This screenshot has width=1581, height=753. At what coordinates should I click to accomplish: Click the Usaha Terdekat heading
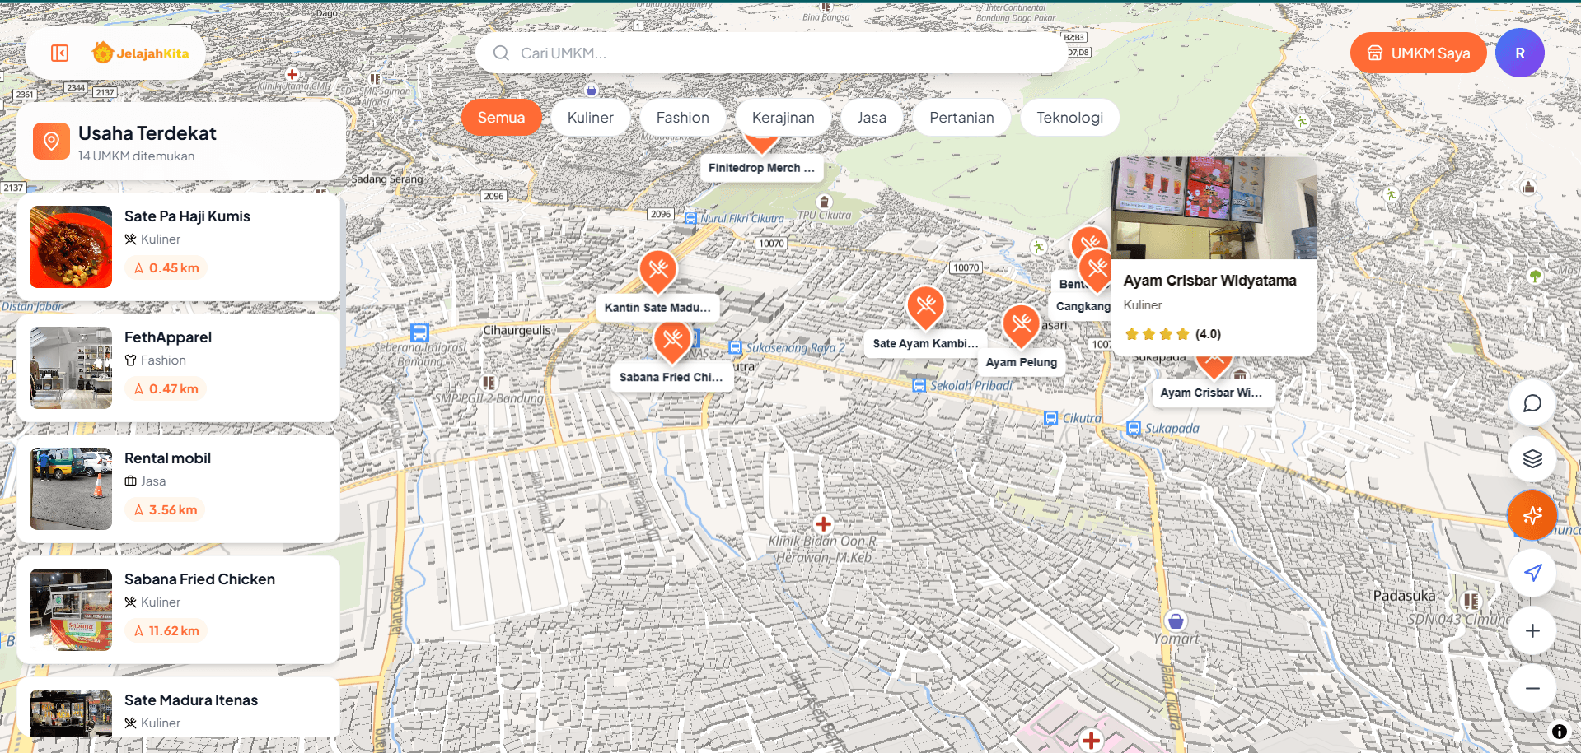pyautogui.click(x=147, y=133)
